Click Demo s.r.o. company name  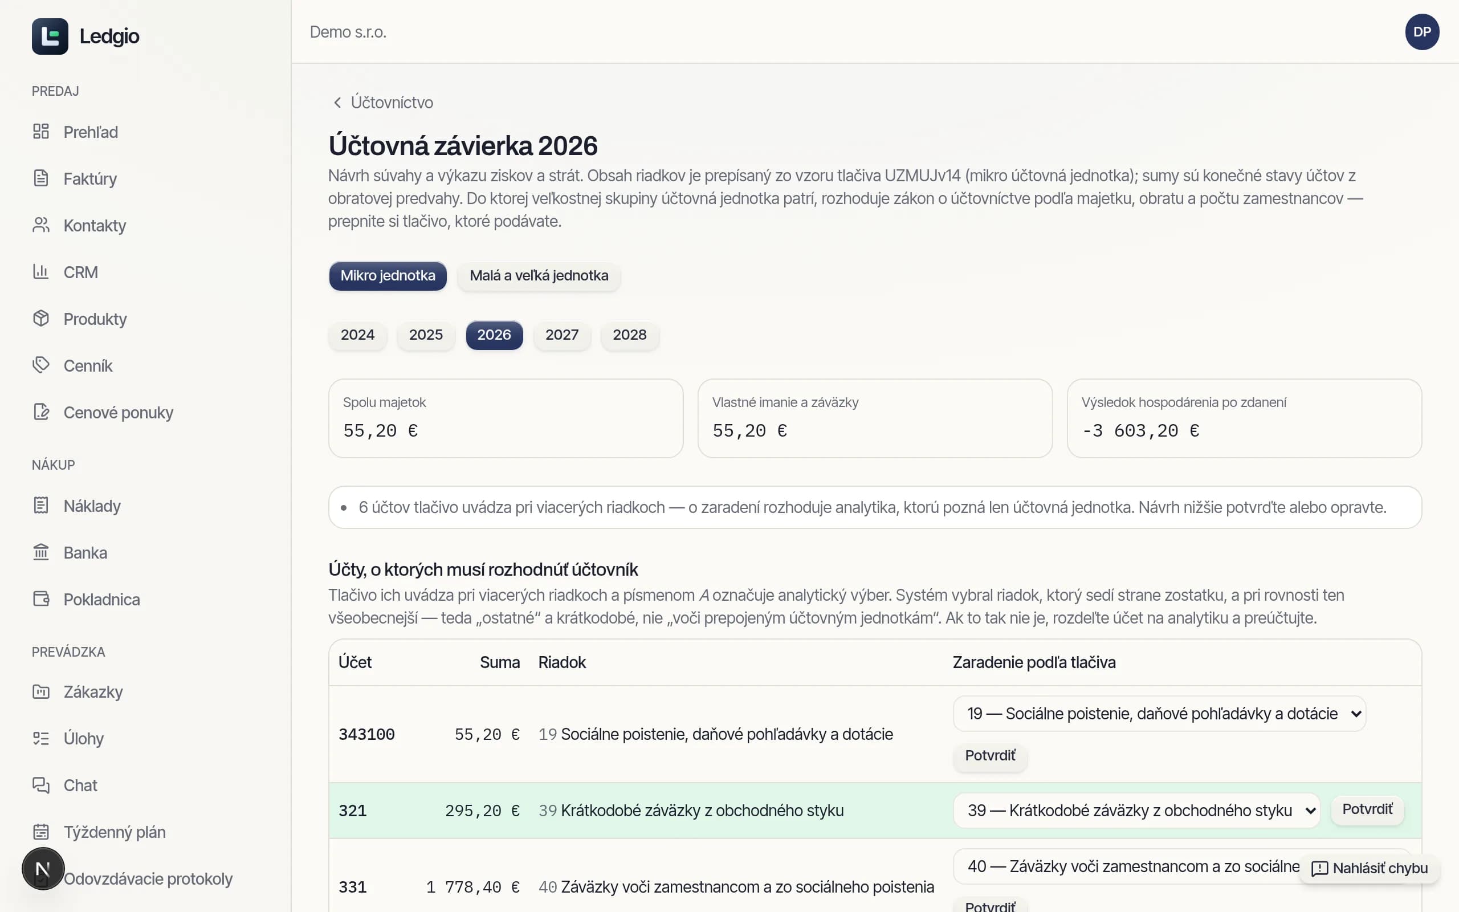pyautogui.click(x=348, y=32)
